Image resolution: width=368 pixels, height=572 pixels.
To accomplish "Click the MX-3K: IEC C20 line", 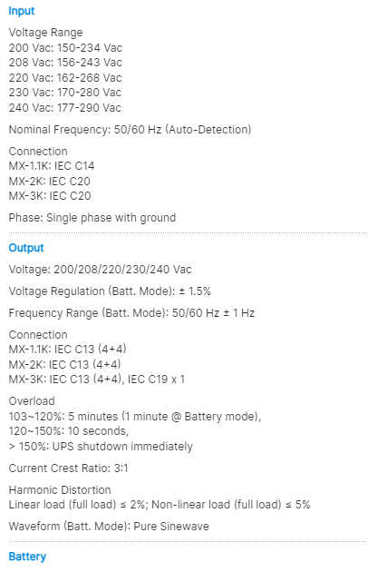I will coord(50,196).
